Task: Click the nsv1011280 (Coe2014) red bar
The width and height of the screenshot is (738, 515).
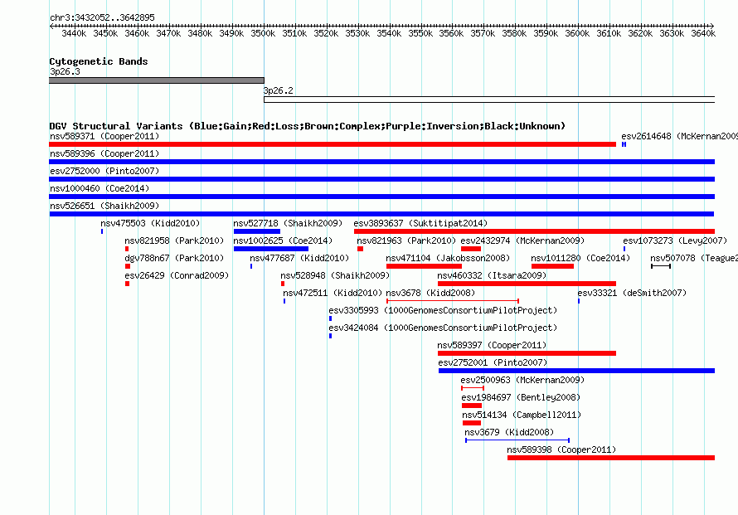Action: click(552, 266)
